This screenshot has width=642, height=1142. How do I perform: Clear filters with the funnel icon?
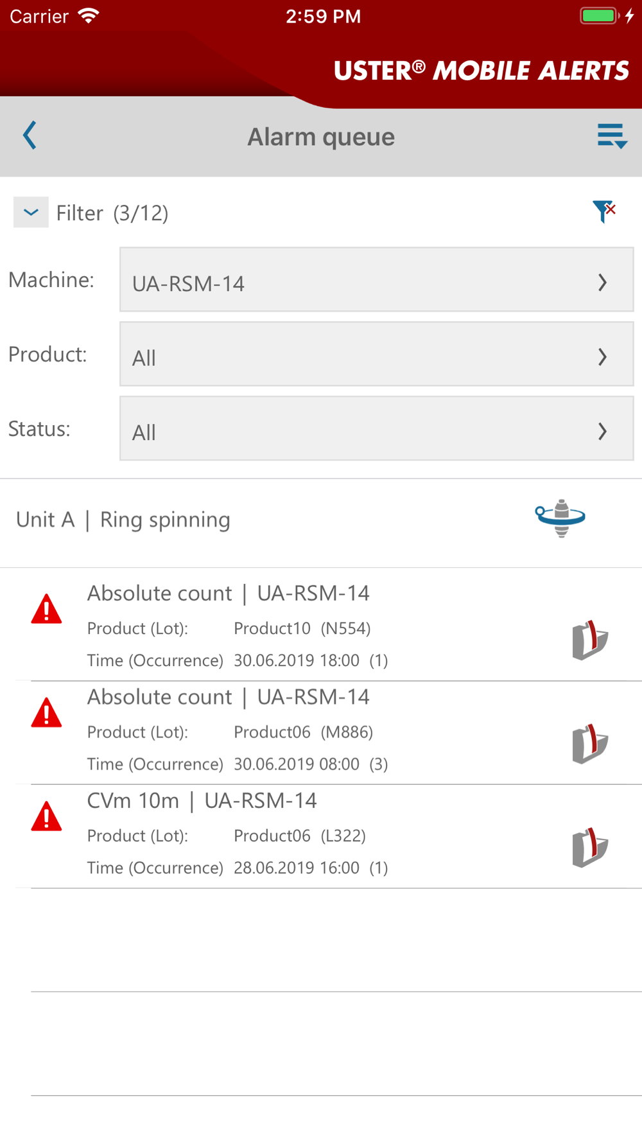(604, 211)
